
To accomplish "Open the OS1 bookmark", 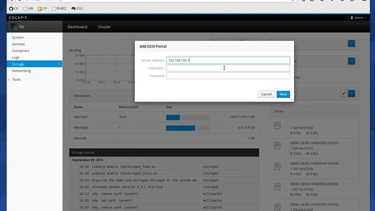I will 77,9.
